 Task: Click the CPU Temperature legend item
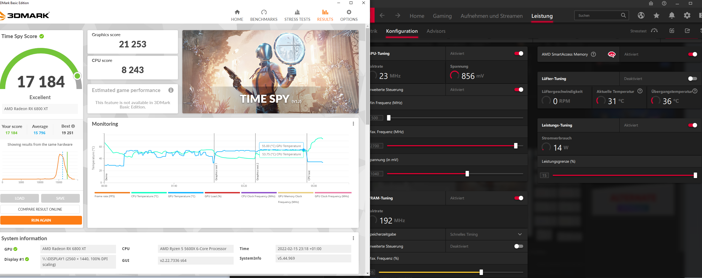(x=149, y=195)
